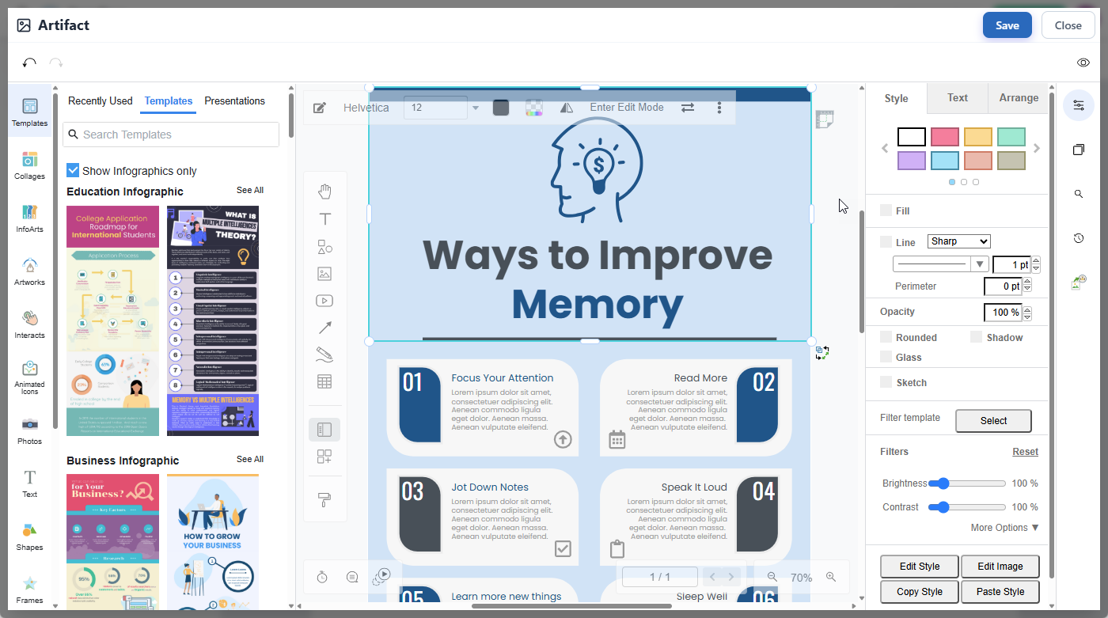The image size is (1108, 618).
Task: Open the Text sidebar panel
Action: (x=29, y=483)
